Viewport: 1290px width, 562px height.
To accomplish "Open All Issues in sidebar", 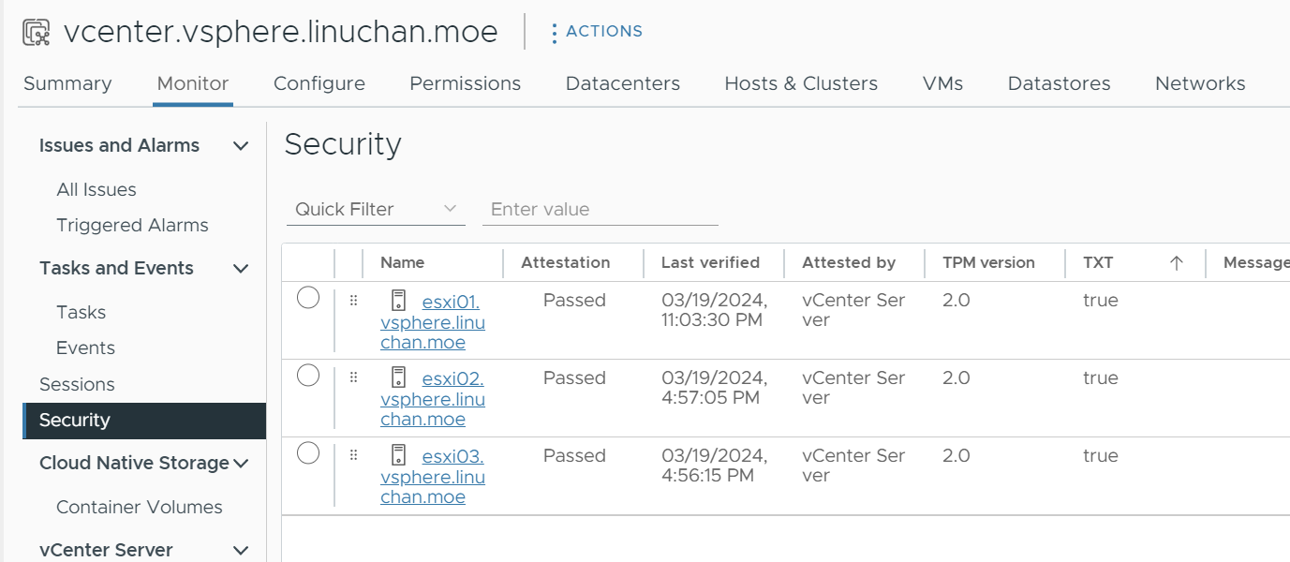I will point(96,189).
